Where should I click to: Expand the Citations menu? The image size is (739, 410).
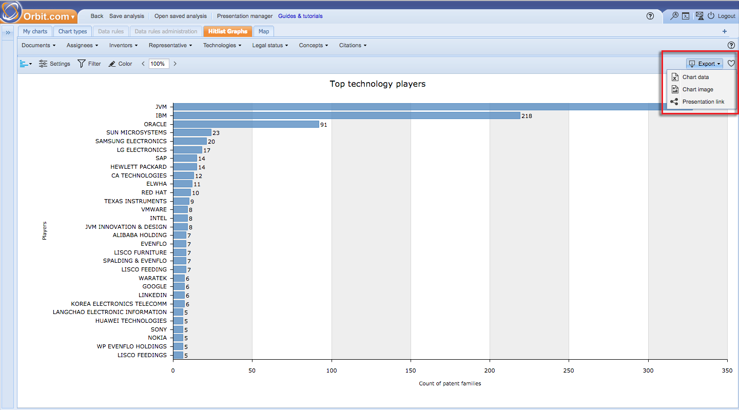pos(353,45)
